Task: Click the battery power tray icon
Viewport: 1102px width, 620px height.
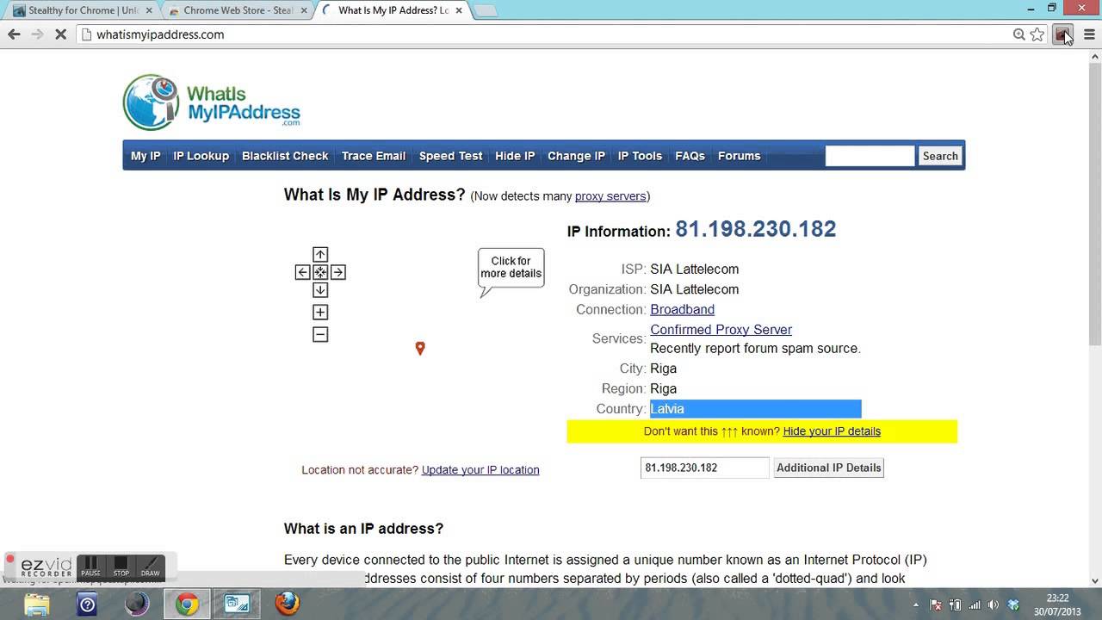Action: [x=955, y=604]
